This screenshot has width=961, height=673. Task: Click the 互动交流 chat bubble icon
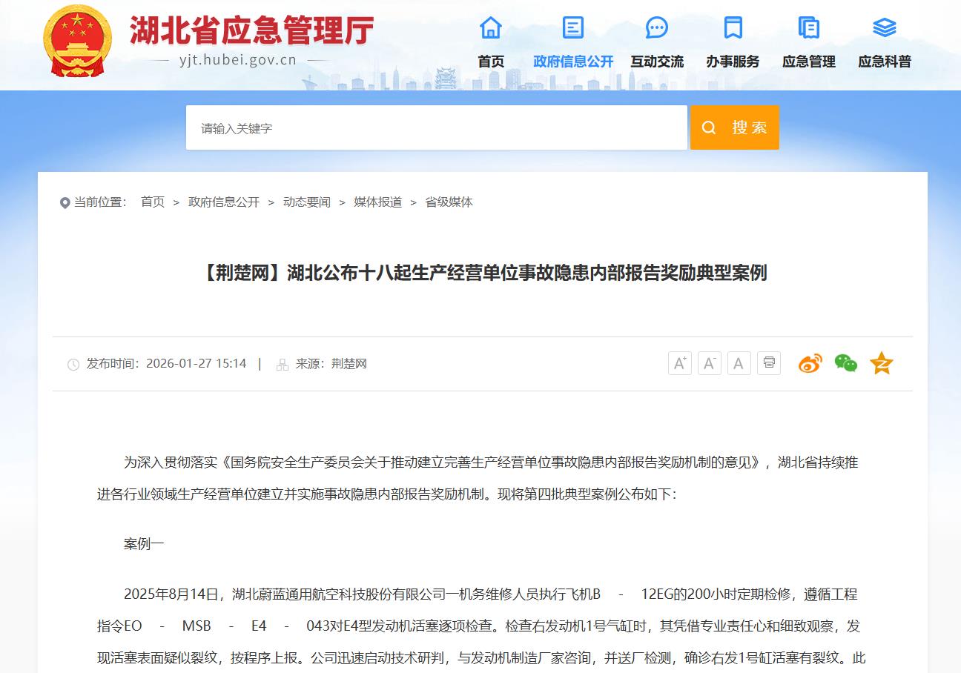click(x=656, y=28)
